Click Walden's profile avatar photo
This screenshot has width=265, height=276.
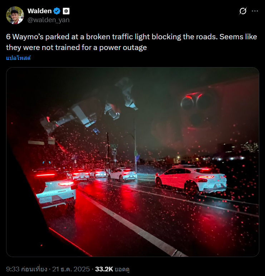click(15, 15)
